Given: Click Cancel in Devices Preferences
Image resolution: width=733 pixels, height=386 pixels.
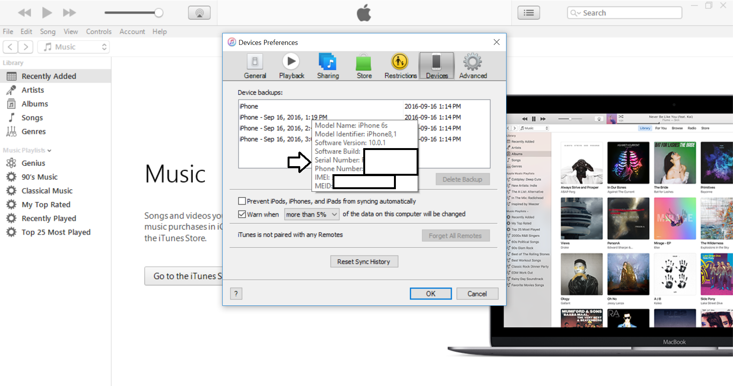Looking at the screenshot, I should point(477,294).
